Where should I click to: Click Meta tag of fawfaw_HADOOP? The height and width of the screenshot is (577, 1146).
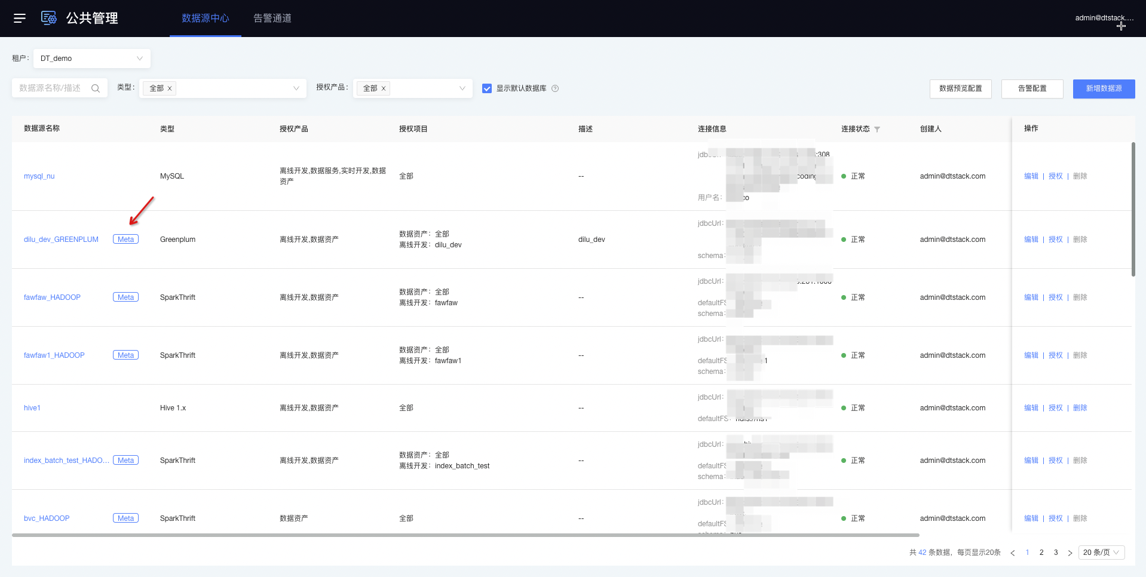tap(125, 297)
